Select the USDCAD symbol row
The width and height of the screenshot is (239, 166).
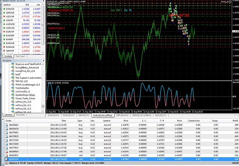tap(22, 28)
